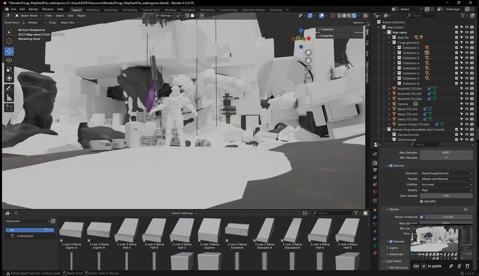Open the Denoiser dropdown OpenImageDenoise
This screenshot has width=479, height=276.
point(446,173)
